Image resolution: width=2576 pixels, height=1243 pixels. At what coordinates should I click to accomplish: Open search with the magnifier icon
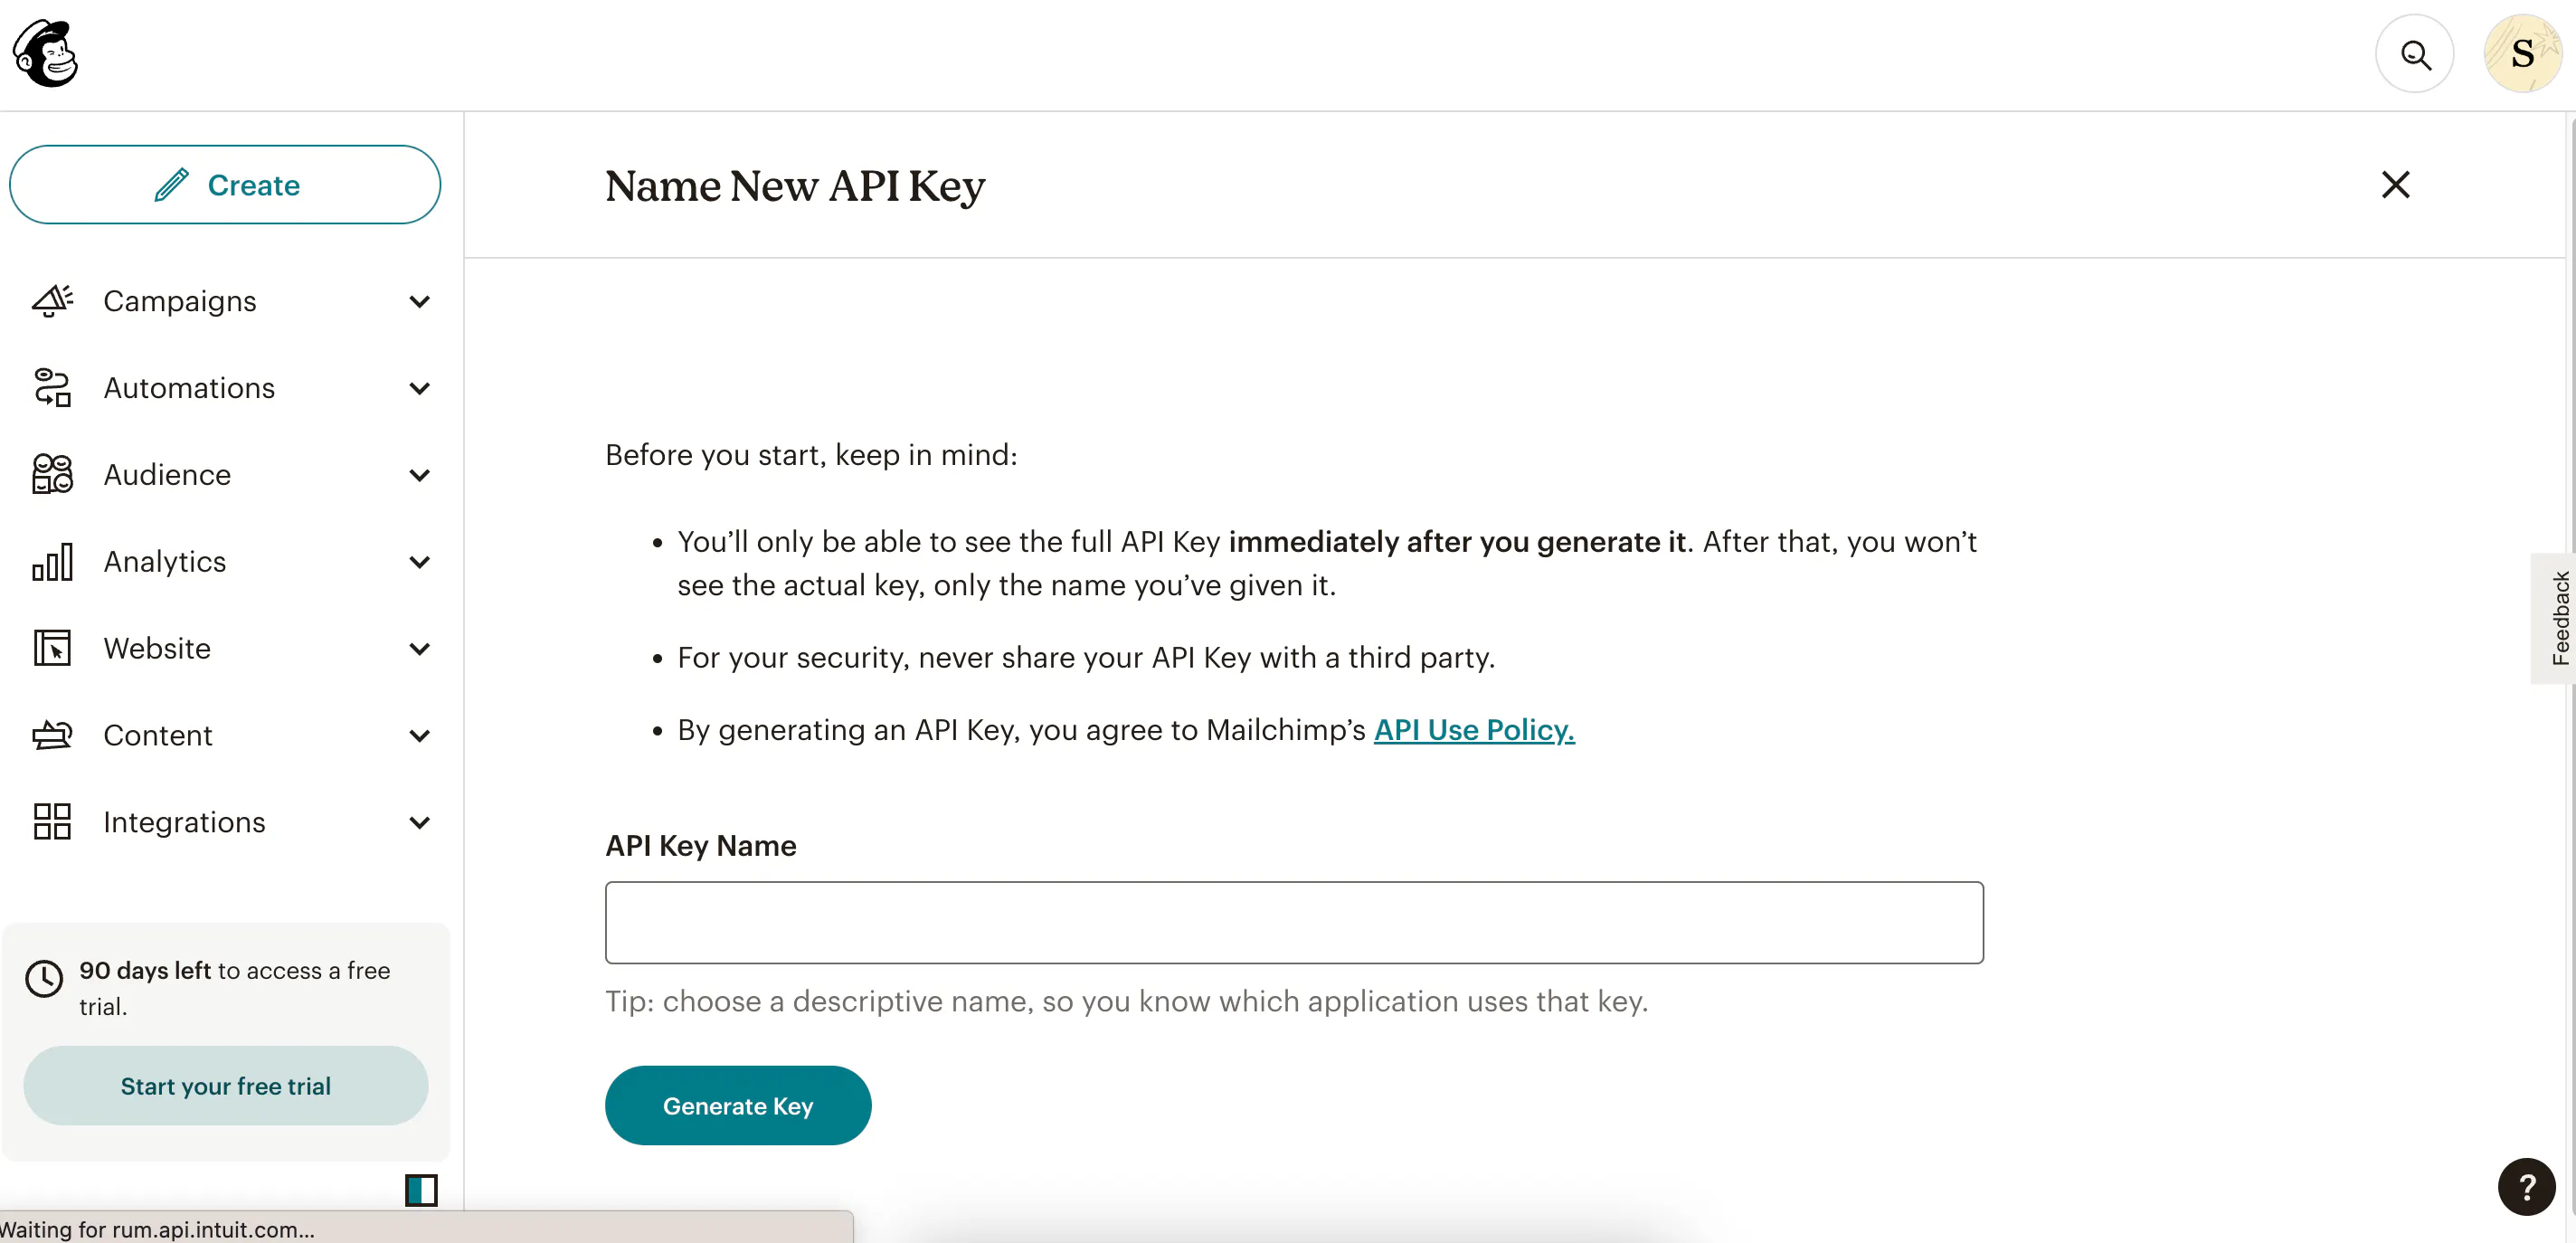[x=2414, y=54]
